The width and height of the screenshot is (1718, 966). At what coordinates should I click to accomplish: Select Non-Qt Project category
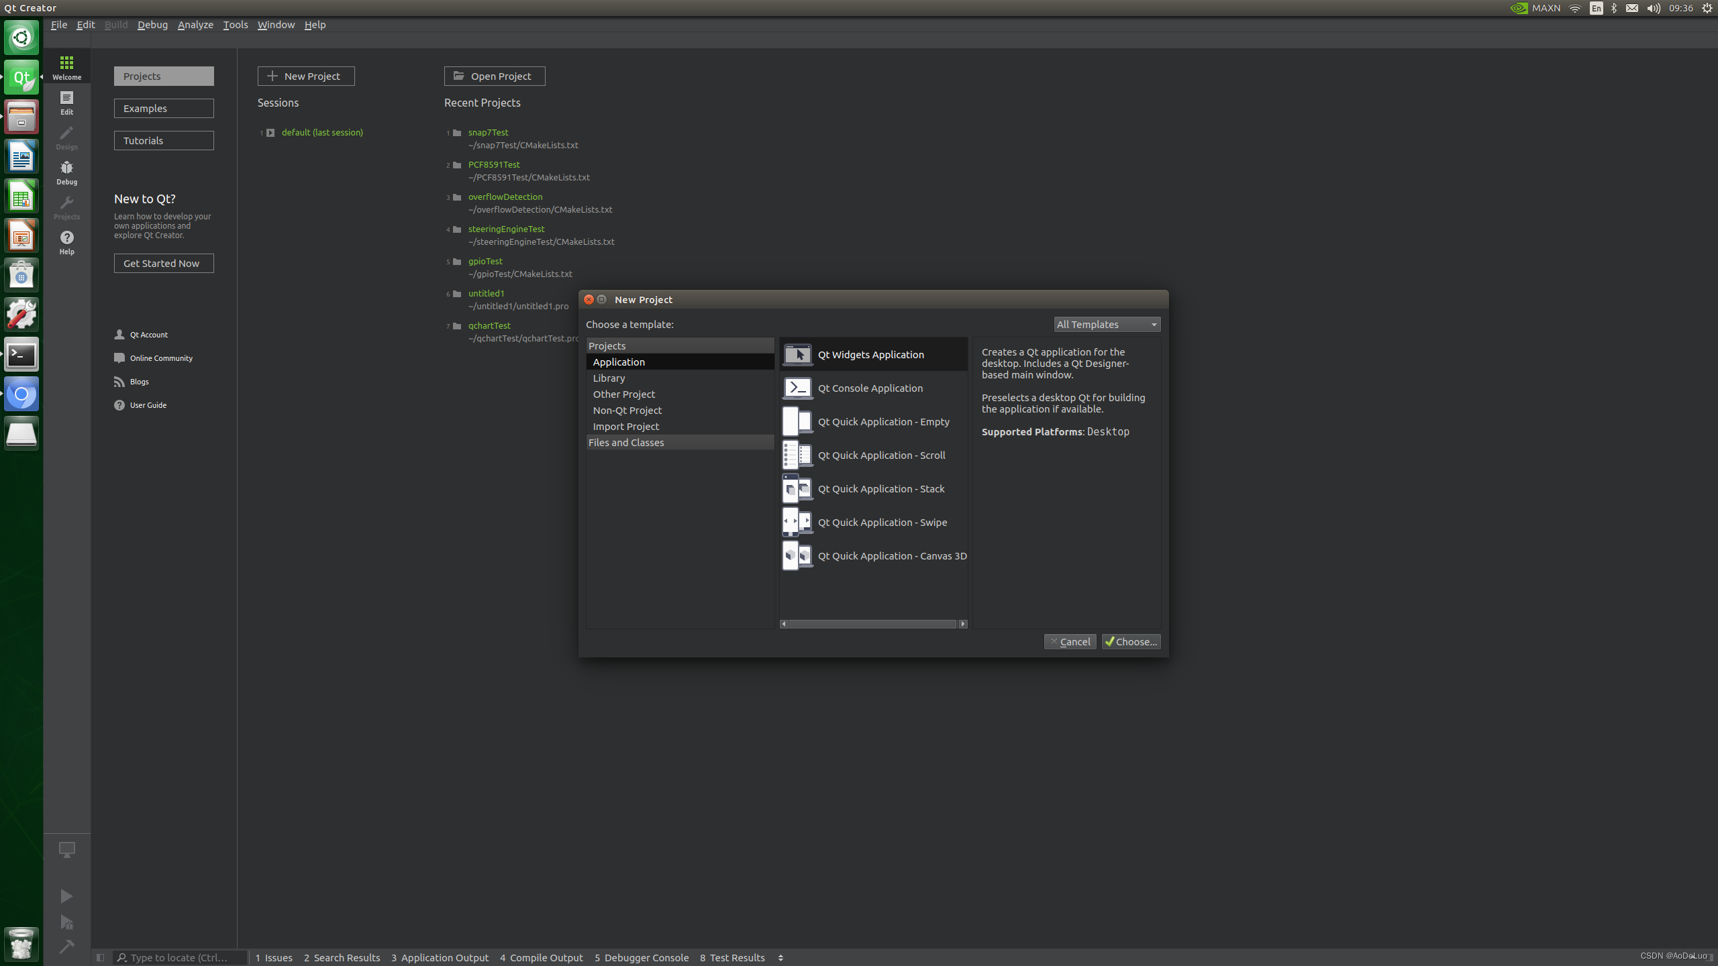click(680, 410)
